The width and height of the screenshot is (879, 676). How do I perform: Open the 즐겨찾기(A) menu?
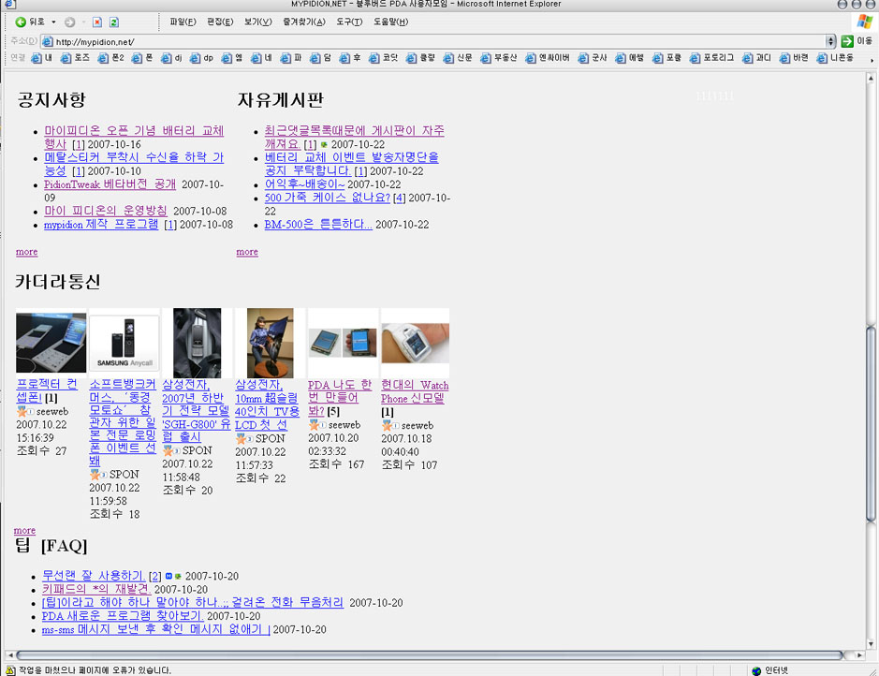303,22
